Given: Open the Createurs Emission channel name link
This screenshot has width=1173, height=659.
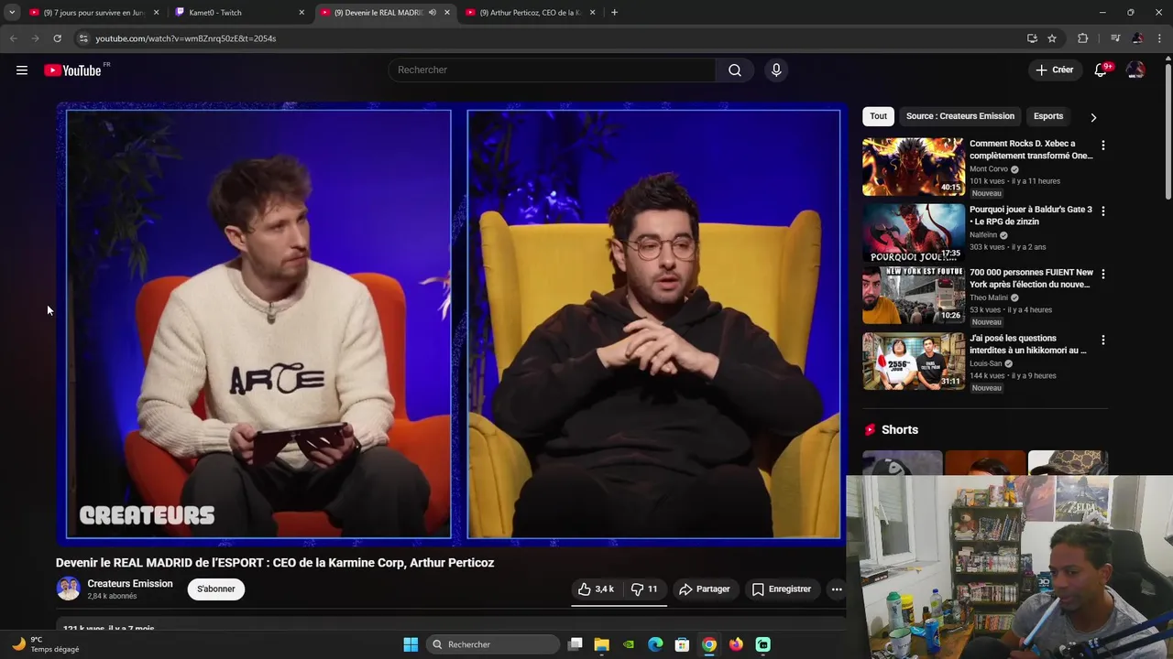Looking at the screenshot, I should point(130,584).
